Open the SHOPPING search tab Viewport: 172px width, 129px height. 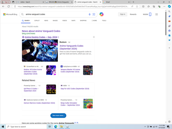click(x=83, y=21)
